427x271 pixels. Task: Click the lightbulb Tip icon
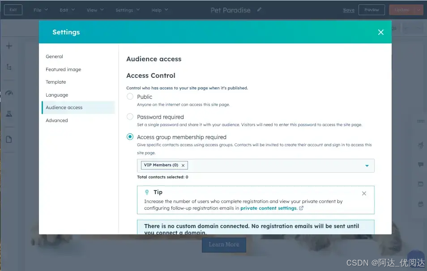coord(147,192)
